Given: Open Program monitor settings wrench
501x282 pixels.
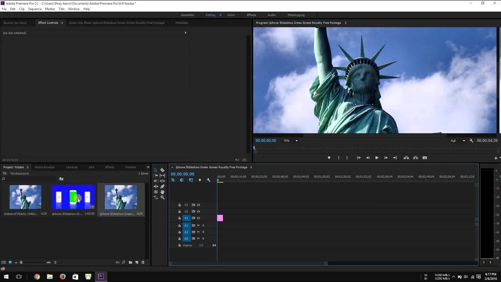Looking at the screenshot, I should pyautogui.click(x=471, y=141).
